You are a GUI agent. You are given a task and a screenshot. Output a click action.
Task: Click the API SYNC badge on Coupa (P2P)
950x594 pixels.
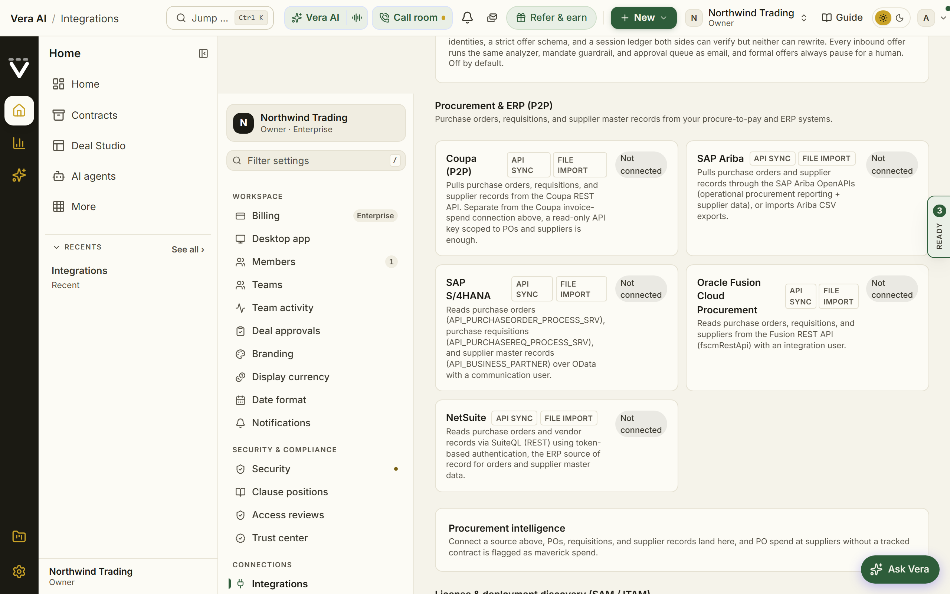(x=528, y=165)
